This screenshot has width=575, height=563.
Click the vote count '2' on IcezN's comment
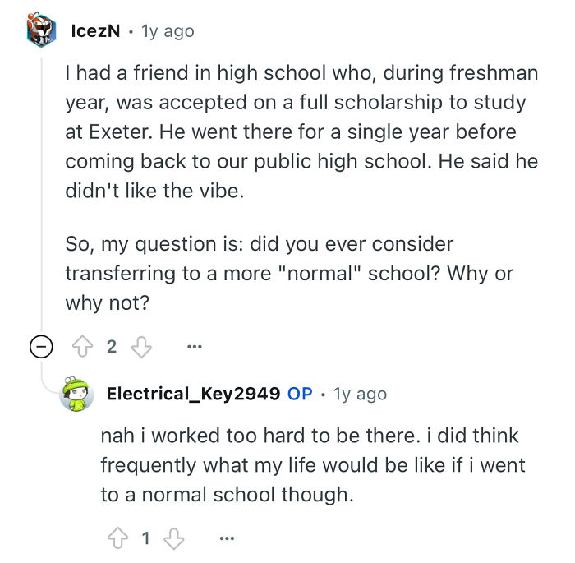click(x=113, y=347)
